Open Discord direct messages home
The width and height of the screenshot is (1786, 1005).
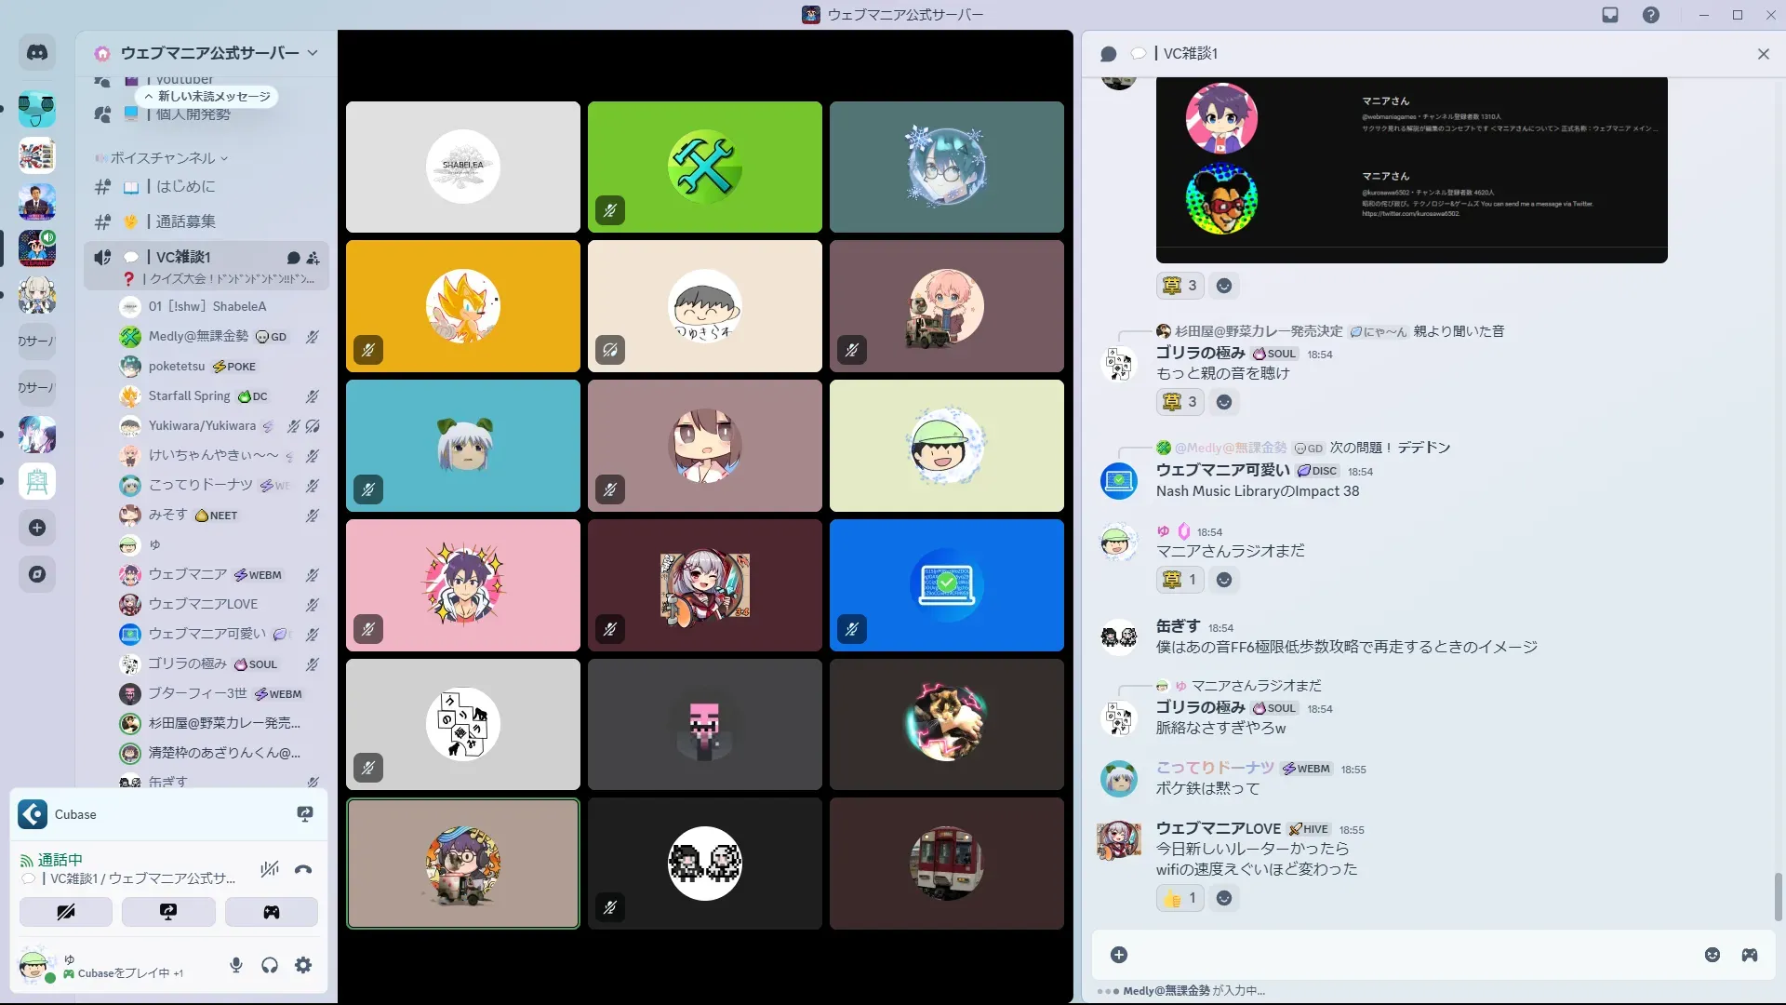[37, 53]
